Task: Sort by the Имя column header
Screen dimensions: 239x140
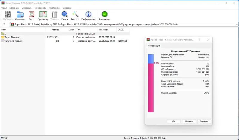Action: point(23,30)
